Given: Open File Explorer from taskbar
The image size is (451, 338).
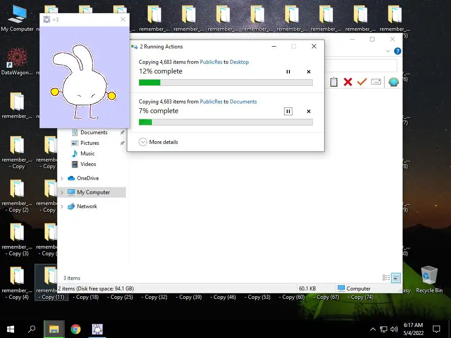Looking at the screenshot, I should 54,329.
